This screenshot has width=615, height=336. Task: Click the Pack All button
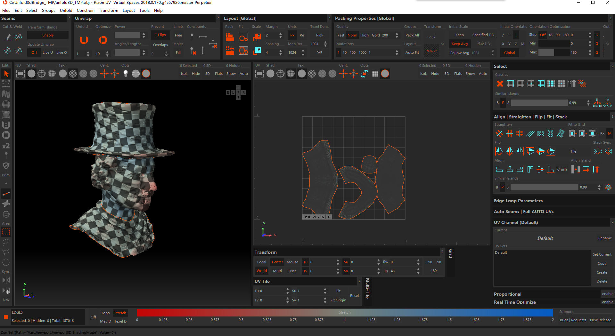tap(412, 35)
